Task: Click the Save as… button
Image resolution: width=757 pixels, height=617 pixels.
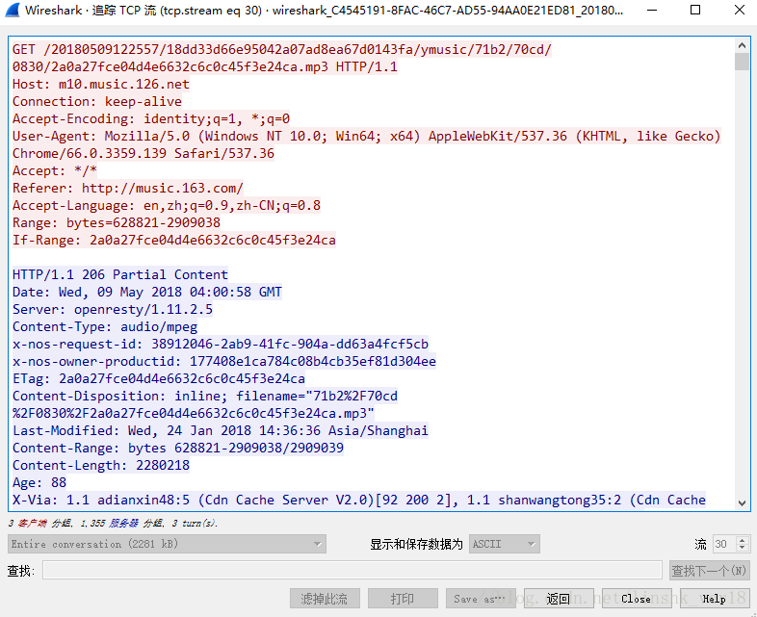Action: [481, 599]
